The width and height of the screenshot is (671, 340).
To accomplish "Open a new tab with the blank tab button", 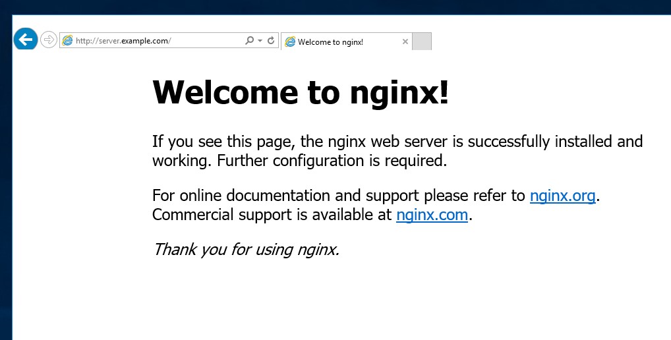I will point(421,42).
